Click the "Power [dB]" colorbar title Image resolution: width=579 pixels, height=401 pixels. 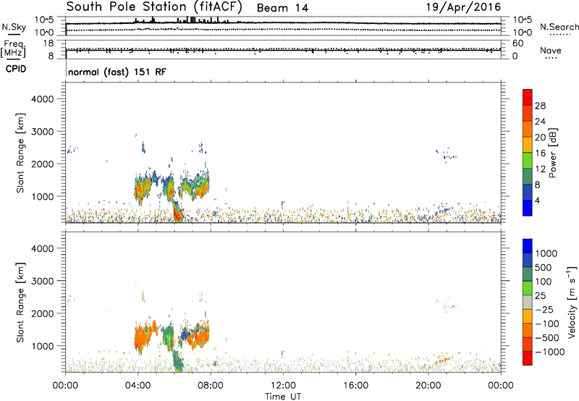[x=552, y=153]
